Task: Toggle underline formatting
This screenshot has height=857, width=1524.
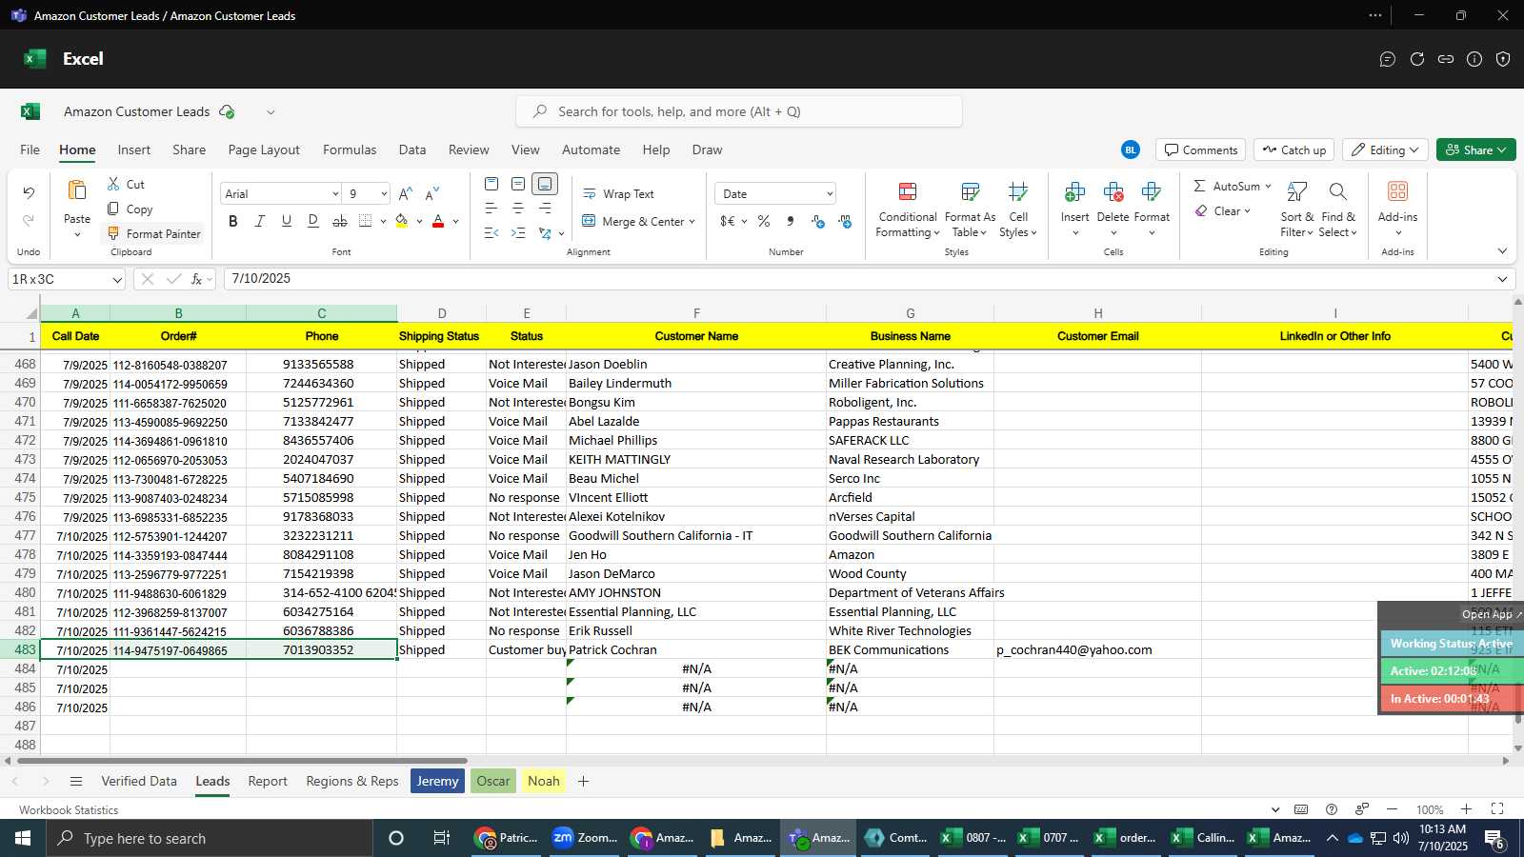Action: (x=287, y=221)
